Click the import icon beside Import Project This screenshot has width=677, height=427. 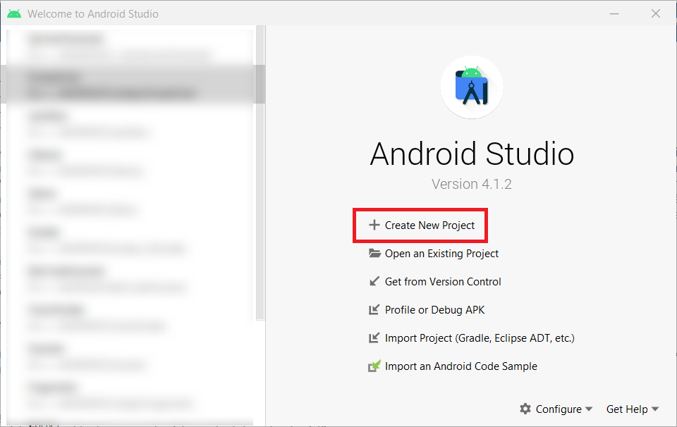pyautogui.click(x=374, y=338)
